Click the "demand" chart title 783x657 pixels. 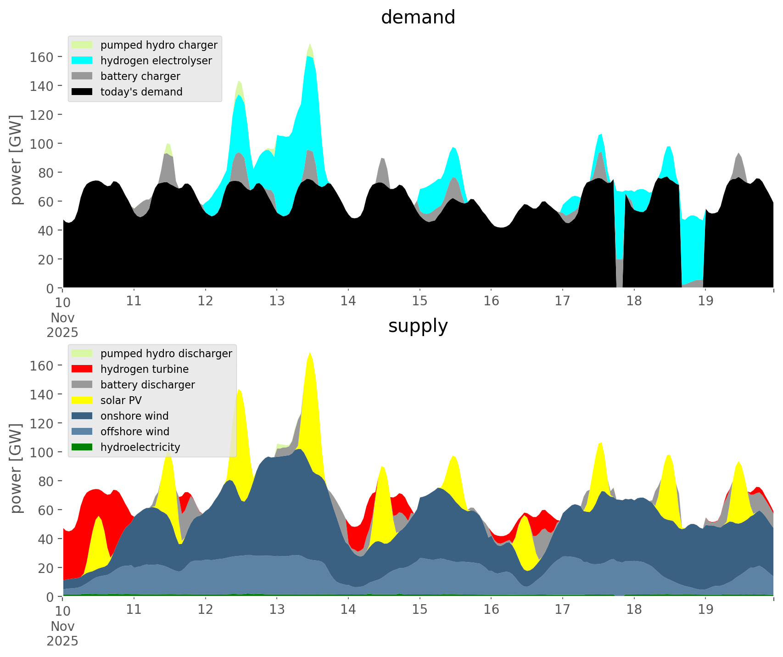(418, 17)
